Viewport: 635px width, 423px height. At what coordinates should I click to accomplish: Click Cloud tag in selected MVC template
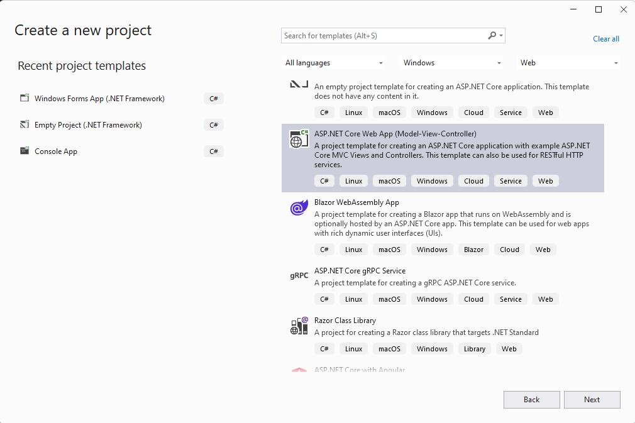click(x=473, y=181)
